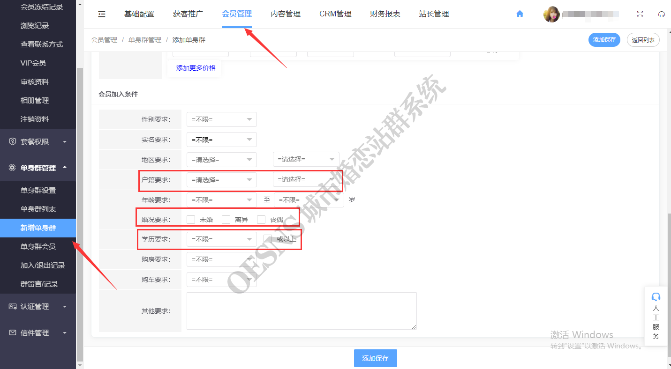This screenshot has height=369, width=671.
Task: Toggle fullscreen mode icon
Action: [x=640, y=14]
